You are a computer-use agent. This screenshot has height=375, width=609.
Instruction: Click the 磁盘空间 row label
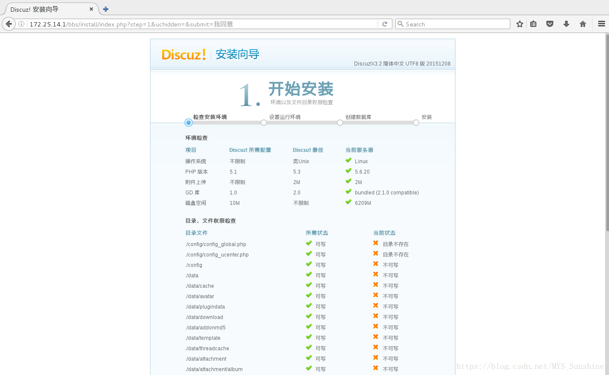[x=196, y=203]
